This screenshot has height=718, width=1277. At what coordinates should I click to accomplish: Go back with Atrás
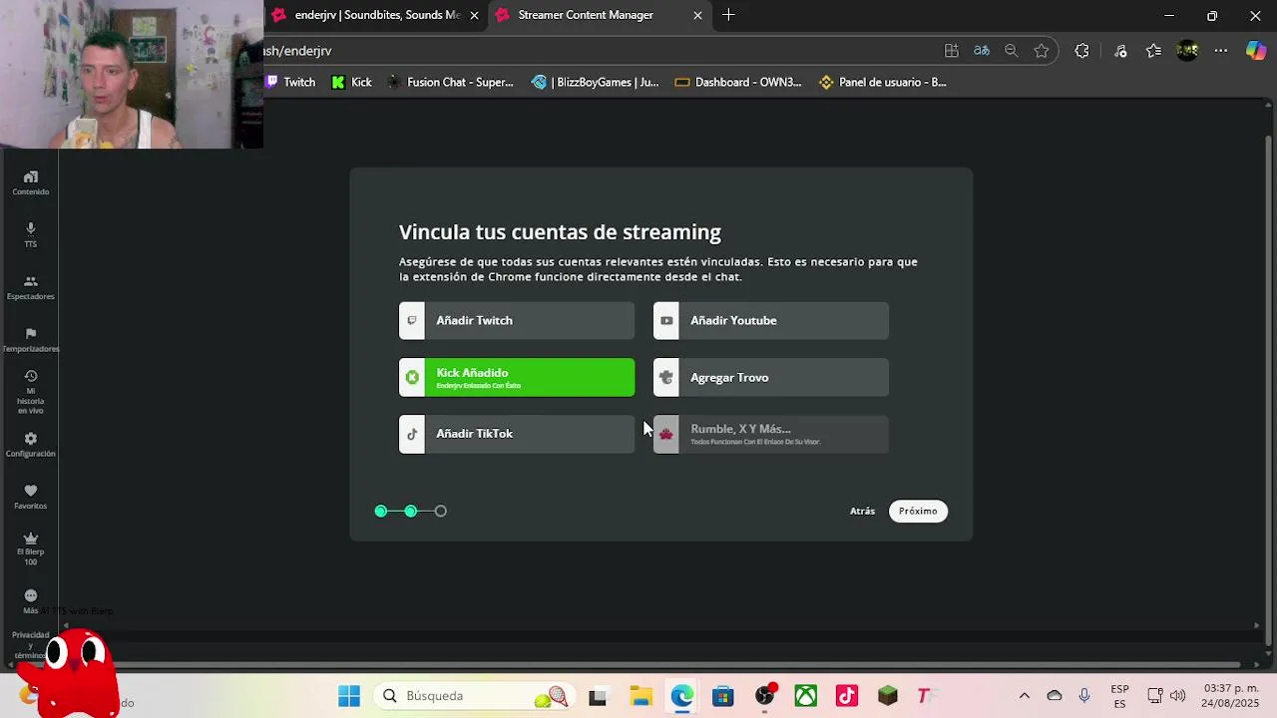tap(862, 511)
